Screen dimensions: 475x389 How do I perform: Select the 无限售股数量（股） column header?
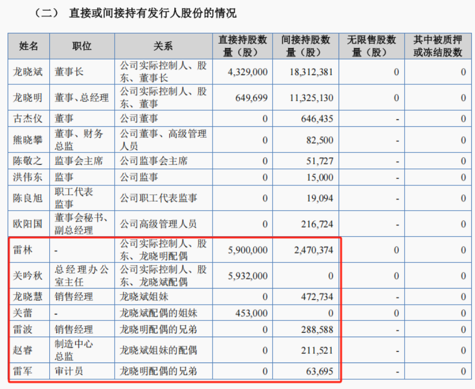[371, 46]
